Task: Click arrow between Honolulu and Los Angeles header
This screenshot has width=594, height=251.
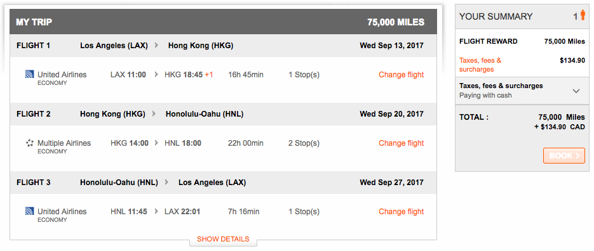Action: (166, 183)
